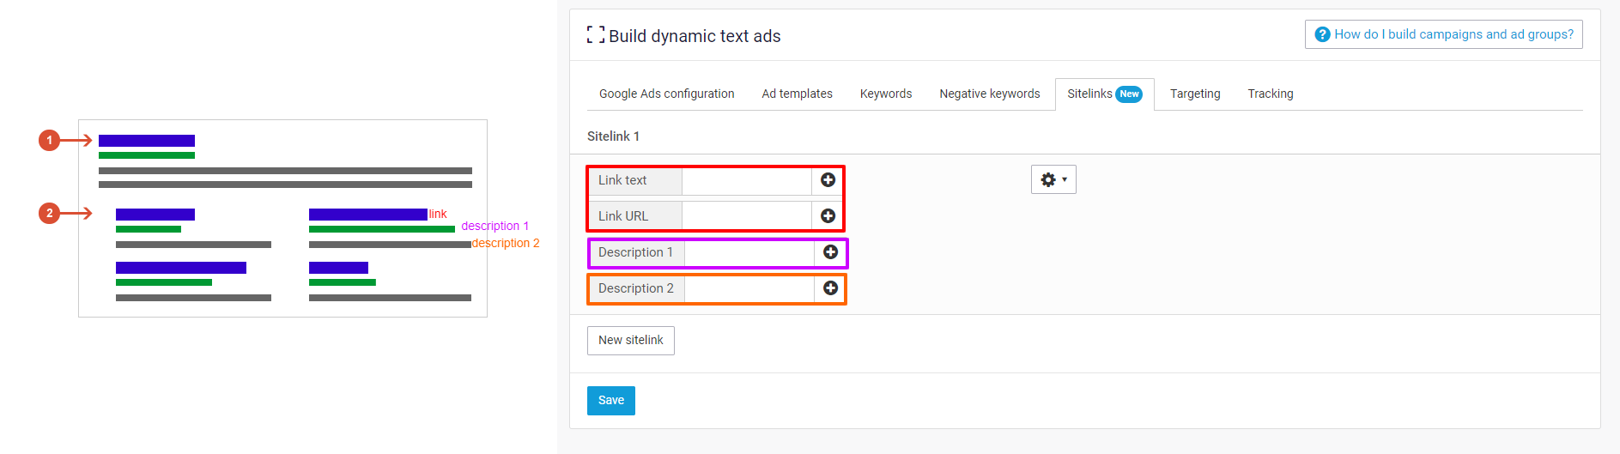The width and height of the screenshot is (1620, 454).
Task: Click the plus icon for Description 1
Action: pyautogui.click(x=830, y=252)
